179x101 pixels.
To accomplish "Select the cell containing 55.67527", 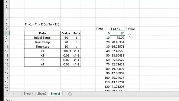I will (117, 60).
